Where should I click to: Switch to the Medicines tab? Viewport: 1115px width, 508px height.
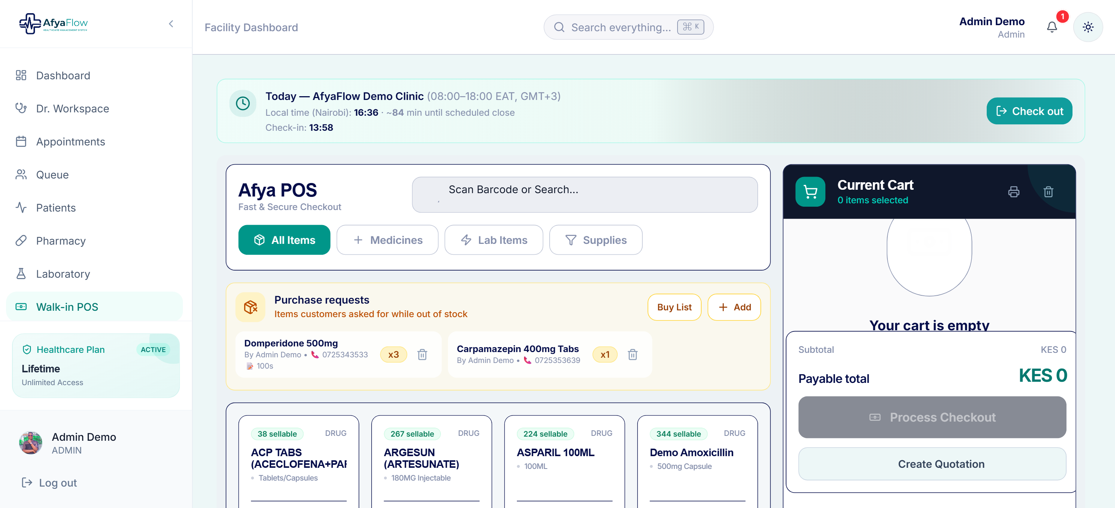point(387,240)
